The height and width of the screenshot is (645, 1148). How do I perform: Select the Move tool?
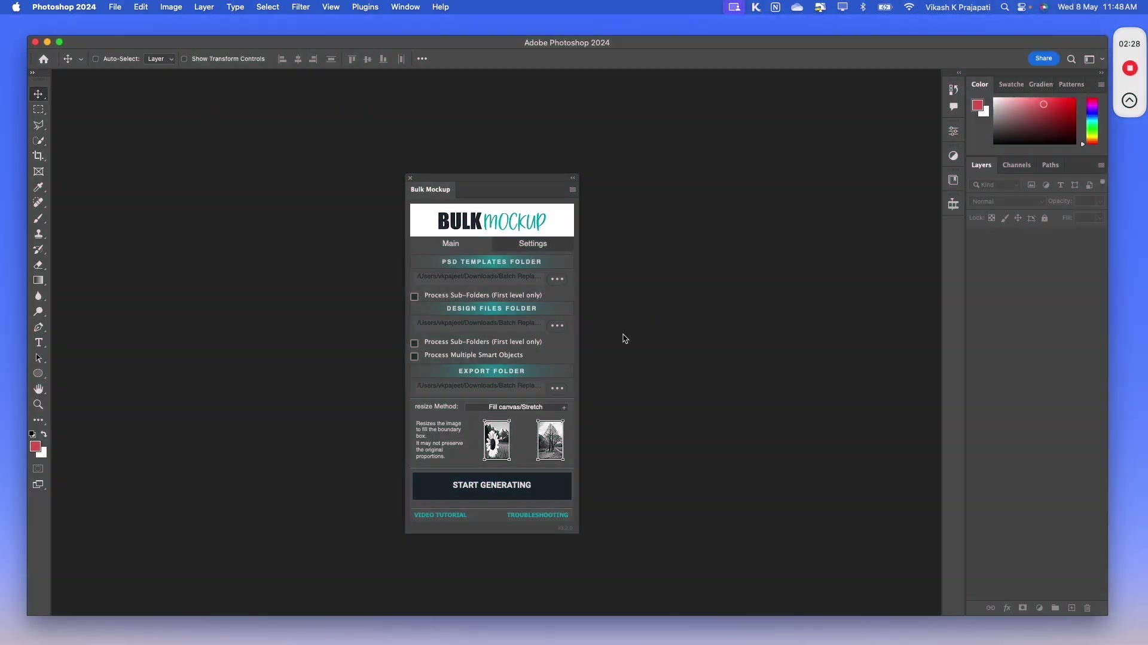38,94
